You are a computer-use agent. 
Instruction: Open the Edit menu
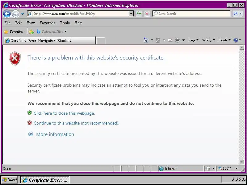19,23
